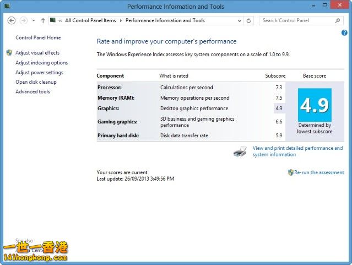
Task: Select the Memory (RAM) row label
Action: coord(116,98)
